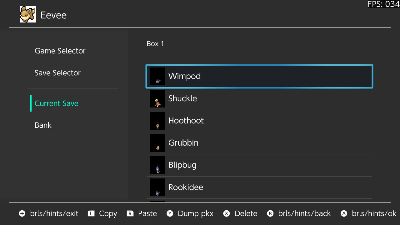Switch to the Bank sidebar item
The height and width of the screenshot is (225, 400).
pyautogui.click(x=43, y=125)
